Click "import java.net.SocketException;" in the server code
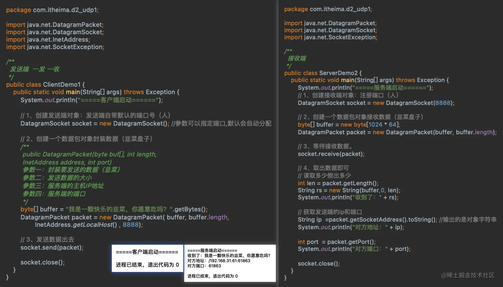Screen dimensions: 503x287 pyautogui.click(x=331, y=37)
